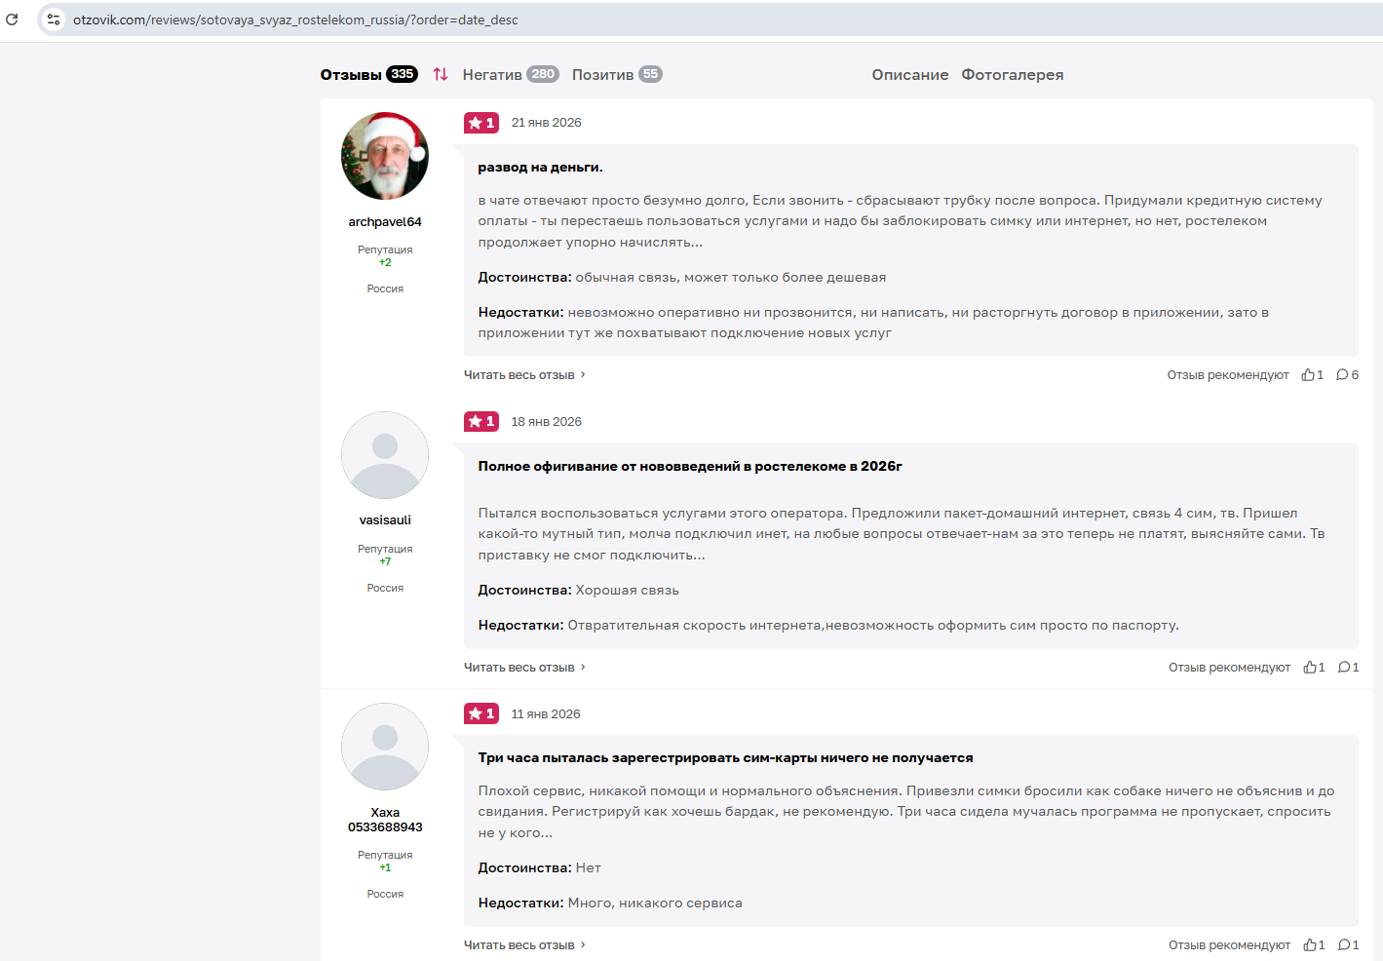Screen dimensions: 1383x961
Task: Click 'Отзыв рекомендуют' under vasisauli's review
Action: [x=1229, y=668]
